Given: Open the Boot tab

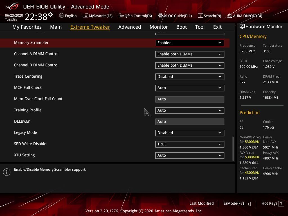Looking at the screenshot, I should pyautogui.click(x=181, y=27).
